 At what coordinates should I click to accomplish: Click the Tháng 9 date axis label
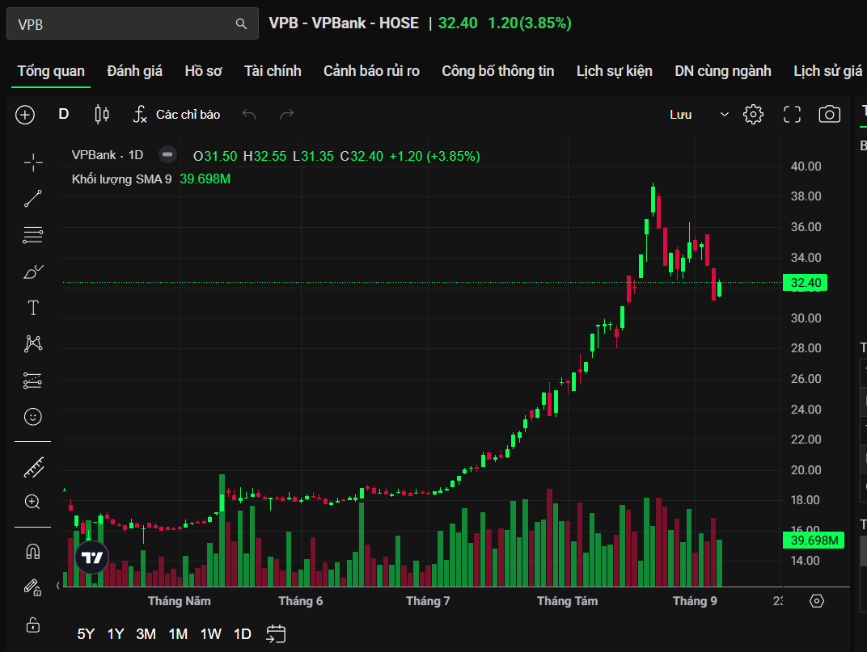click(x=695, y=601)
